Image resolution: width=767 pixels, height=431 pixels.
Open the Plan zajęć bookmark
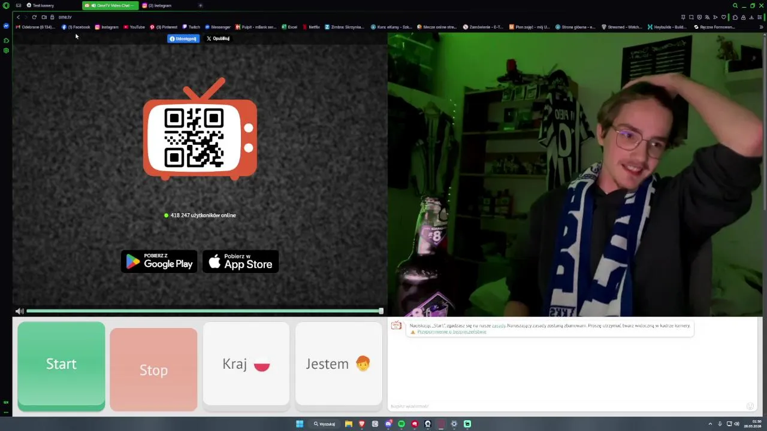click(529, 27)
